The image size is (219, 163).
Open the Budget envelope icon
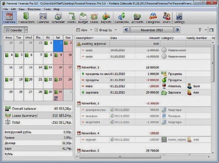coord(83,18)
